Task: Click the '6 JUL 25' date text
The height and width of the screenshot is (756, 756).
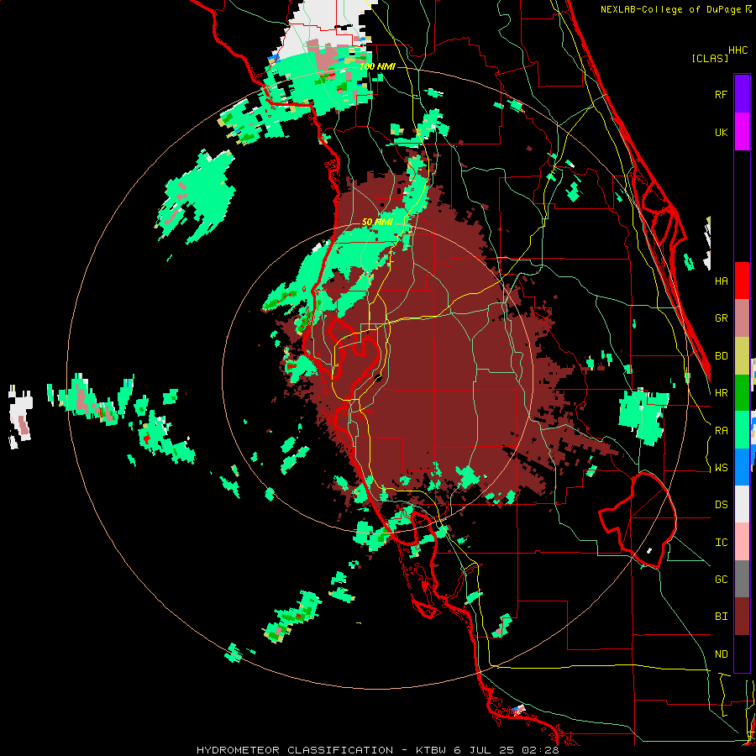Action: [x=486, y=750]
